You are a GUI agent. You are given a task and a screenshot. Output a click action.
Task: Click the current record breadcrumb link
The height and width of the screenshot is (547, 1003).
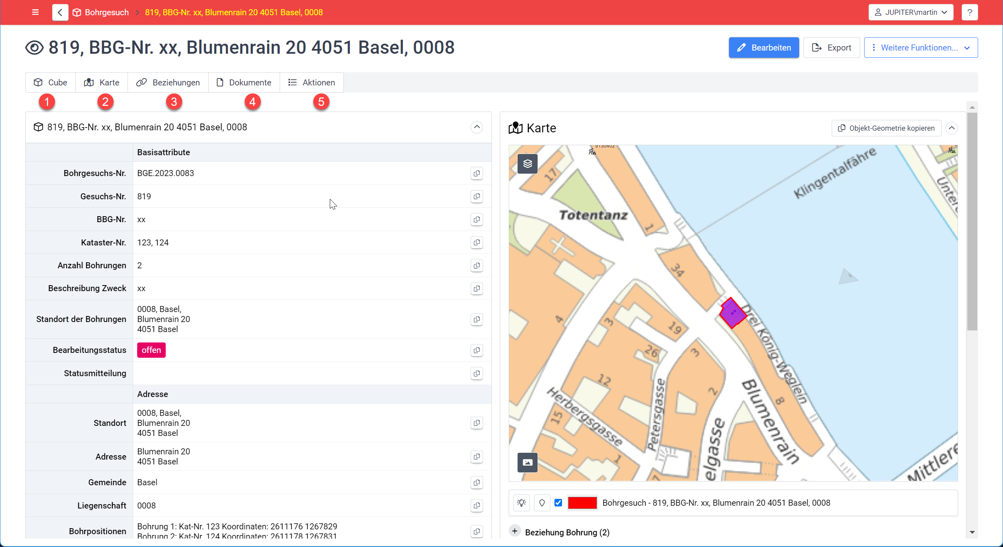(x=234, y=12)
